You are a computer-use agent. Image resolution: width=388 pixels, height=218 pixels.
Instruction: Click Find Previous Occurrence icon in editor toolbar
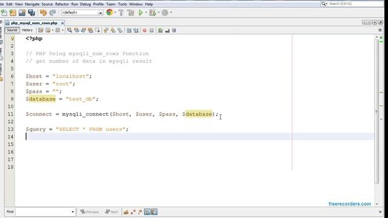76,30
